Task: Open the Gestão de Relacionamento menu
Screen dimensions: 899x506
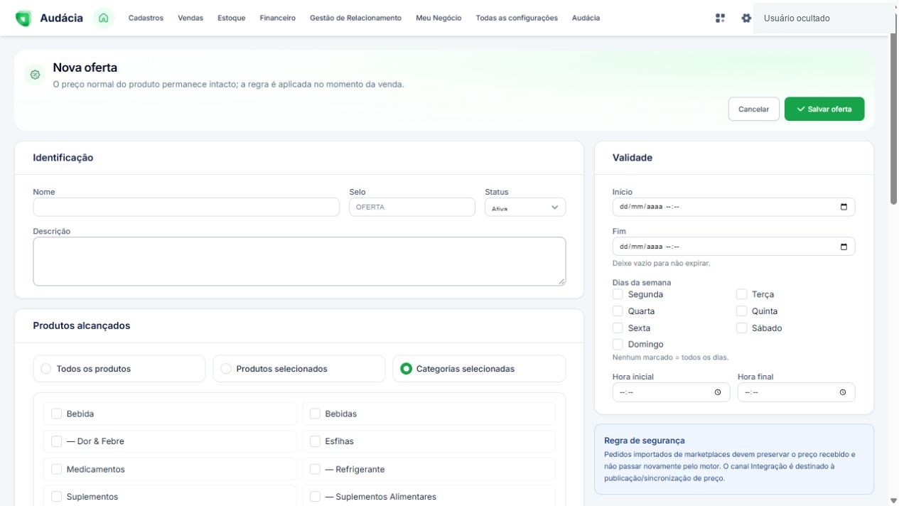Action: [355, 18]
